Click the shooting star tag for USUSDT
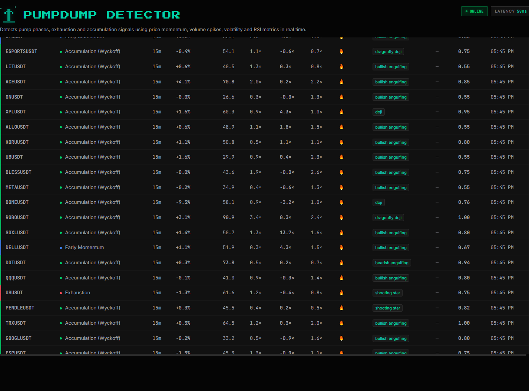The image size is (529, 391). click(387, 293)
